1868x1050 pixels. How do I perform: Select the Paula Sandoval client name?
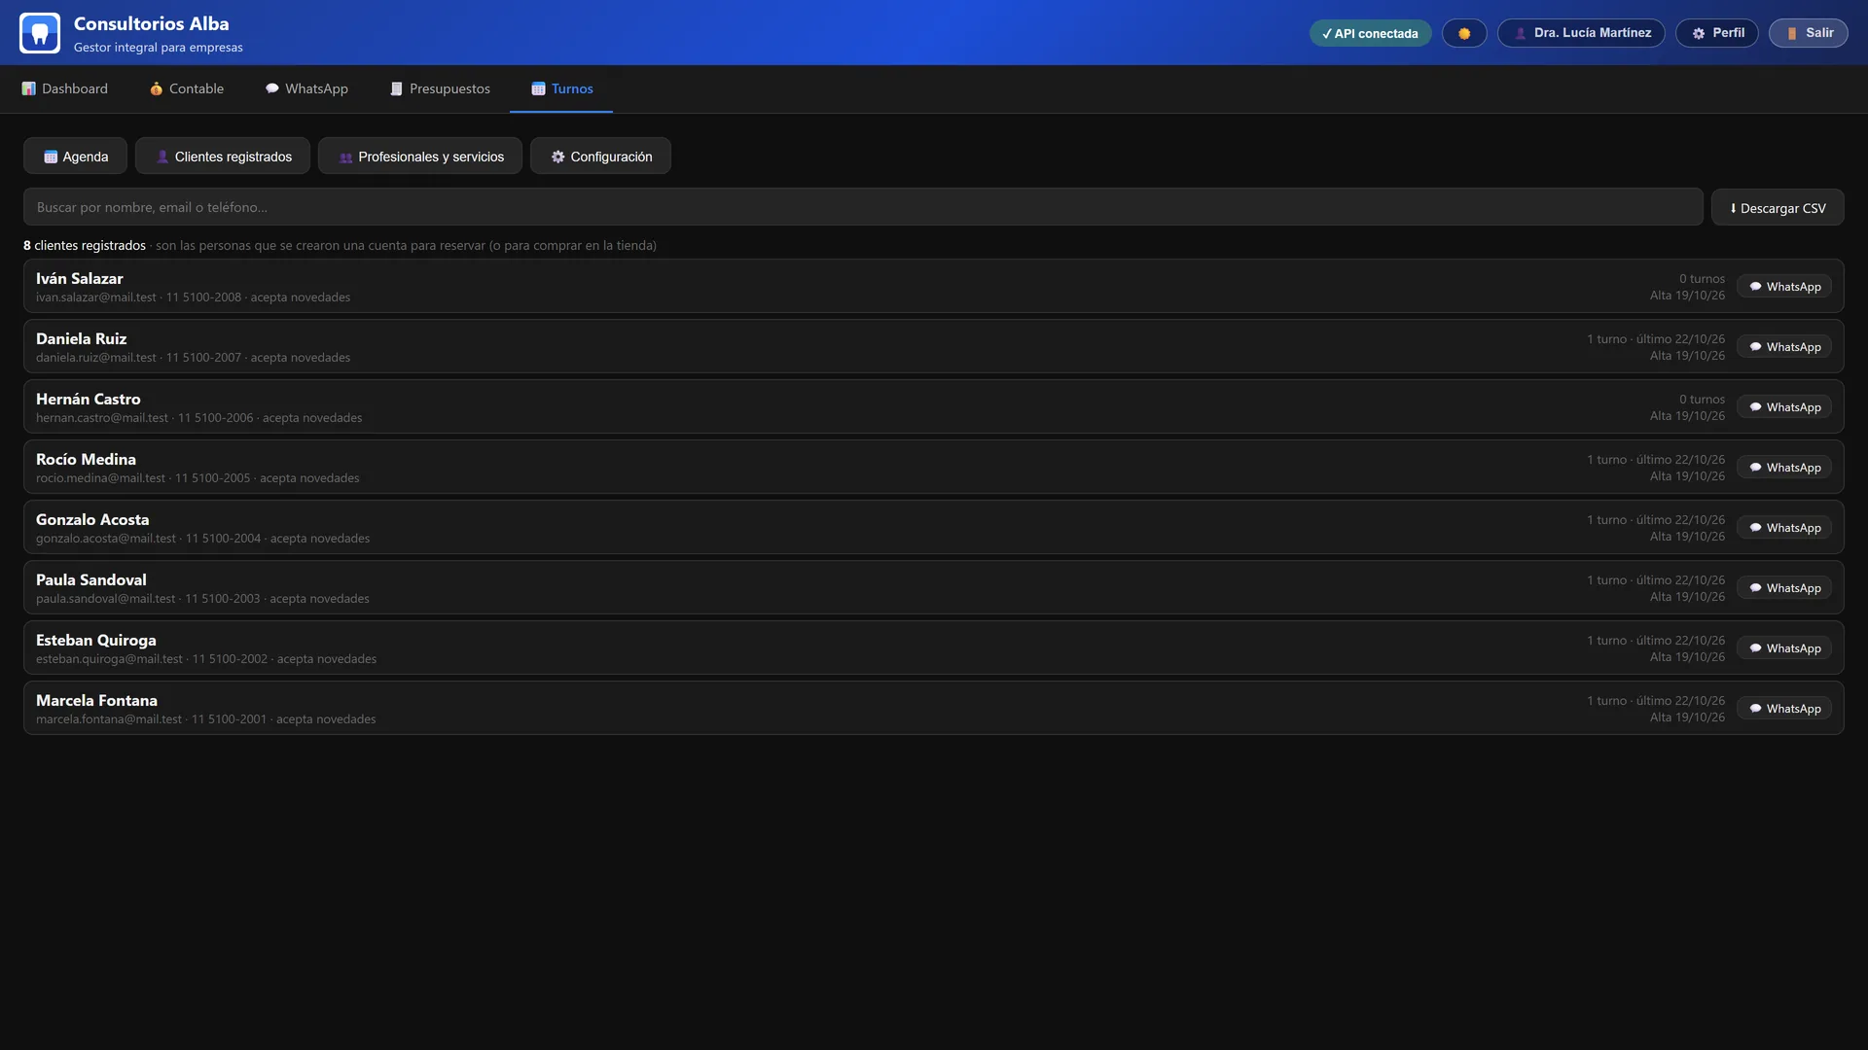pyautogui.click(x=91, y=580)
